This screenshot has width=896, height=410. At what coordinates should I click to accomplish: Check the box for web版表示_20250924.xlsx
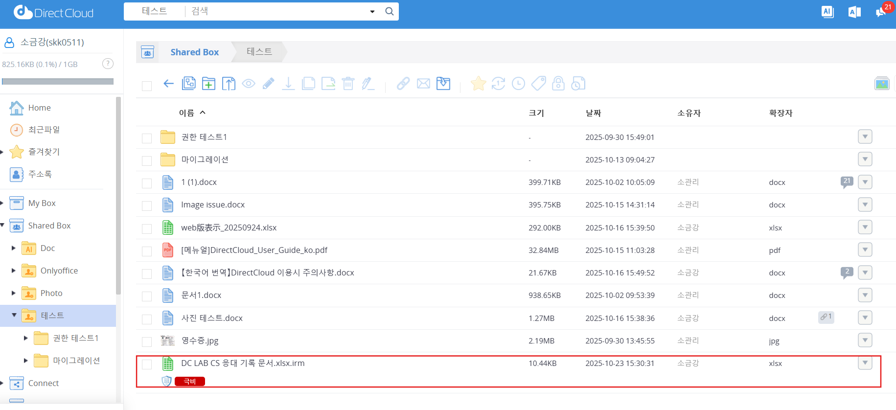(147, 229)
